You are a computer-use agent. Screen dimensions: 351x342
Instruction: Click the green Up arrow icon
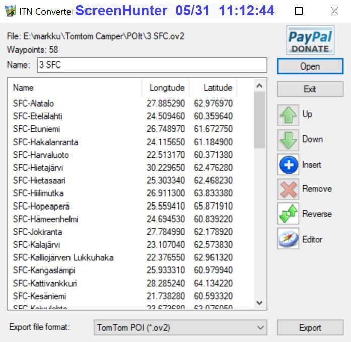[288, 115]
